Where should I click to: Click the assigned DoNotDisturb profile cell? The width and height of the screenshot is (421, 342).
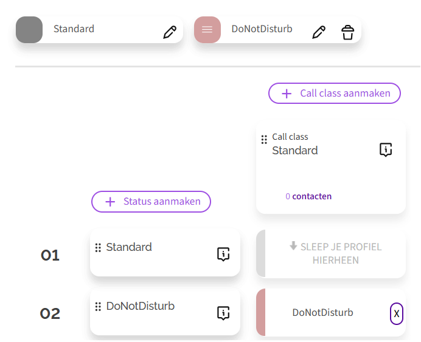click(322, 313)
